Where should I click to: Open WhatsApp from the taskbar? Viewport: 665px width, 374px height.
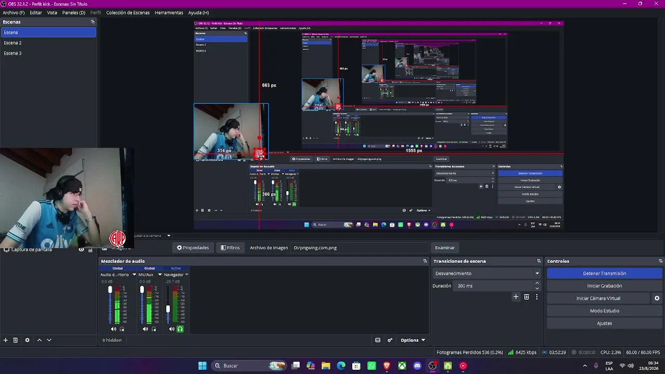(371, 366)
